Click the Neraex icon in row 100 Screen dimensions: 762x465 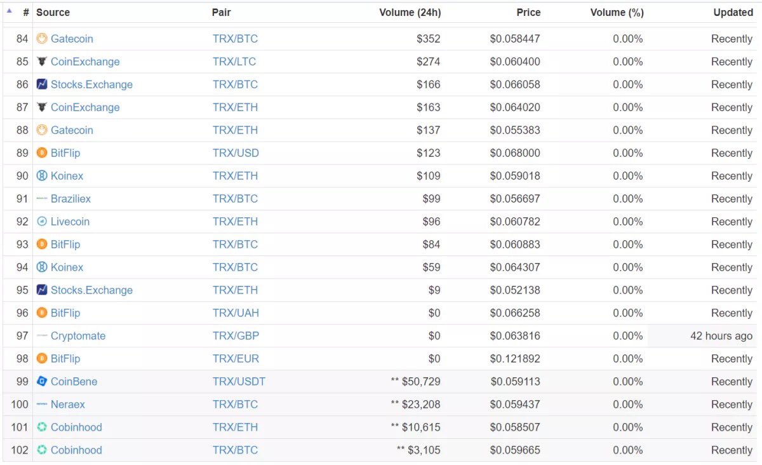pos(42,405)
